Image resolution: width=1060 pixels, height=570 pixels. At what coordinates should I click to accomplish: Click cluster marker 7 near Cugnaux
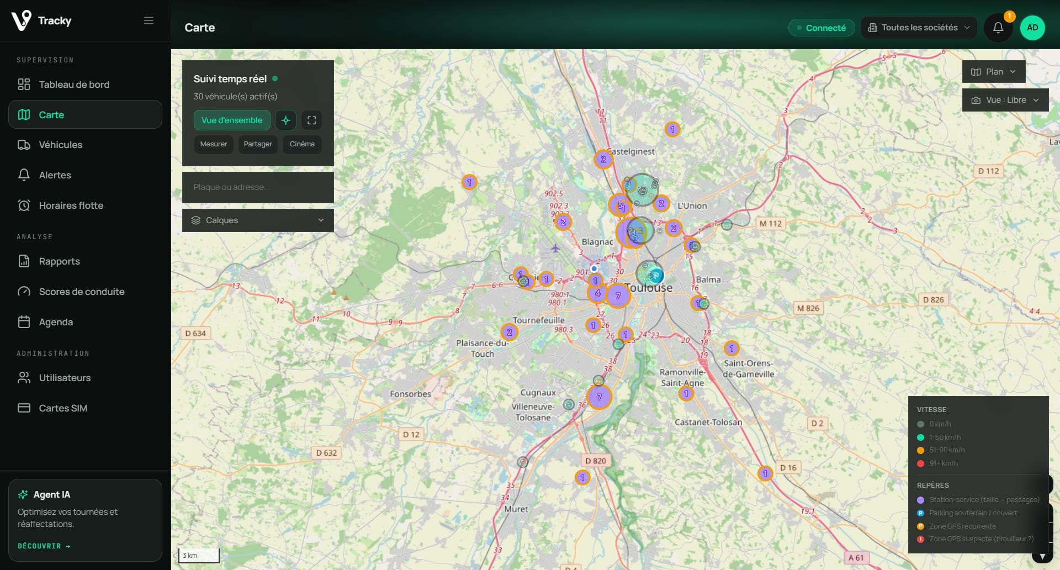[599, 397]
